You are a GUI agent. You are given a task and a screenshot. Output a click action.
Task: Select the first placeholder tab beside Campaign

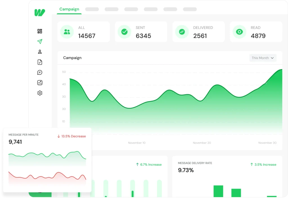click(92, 9)
